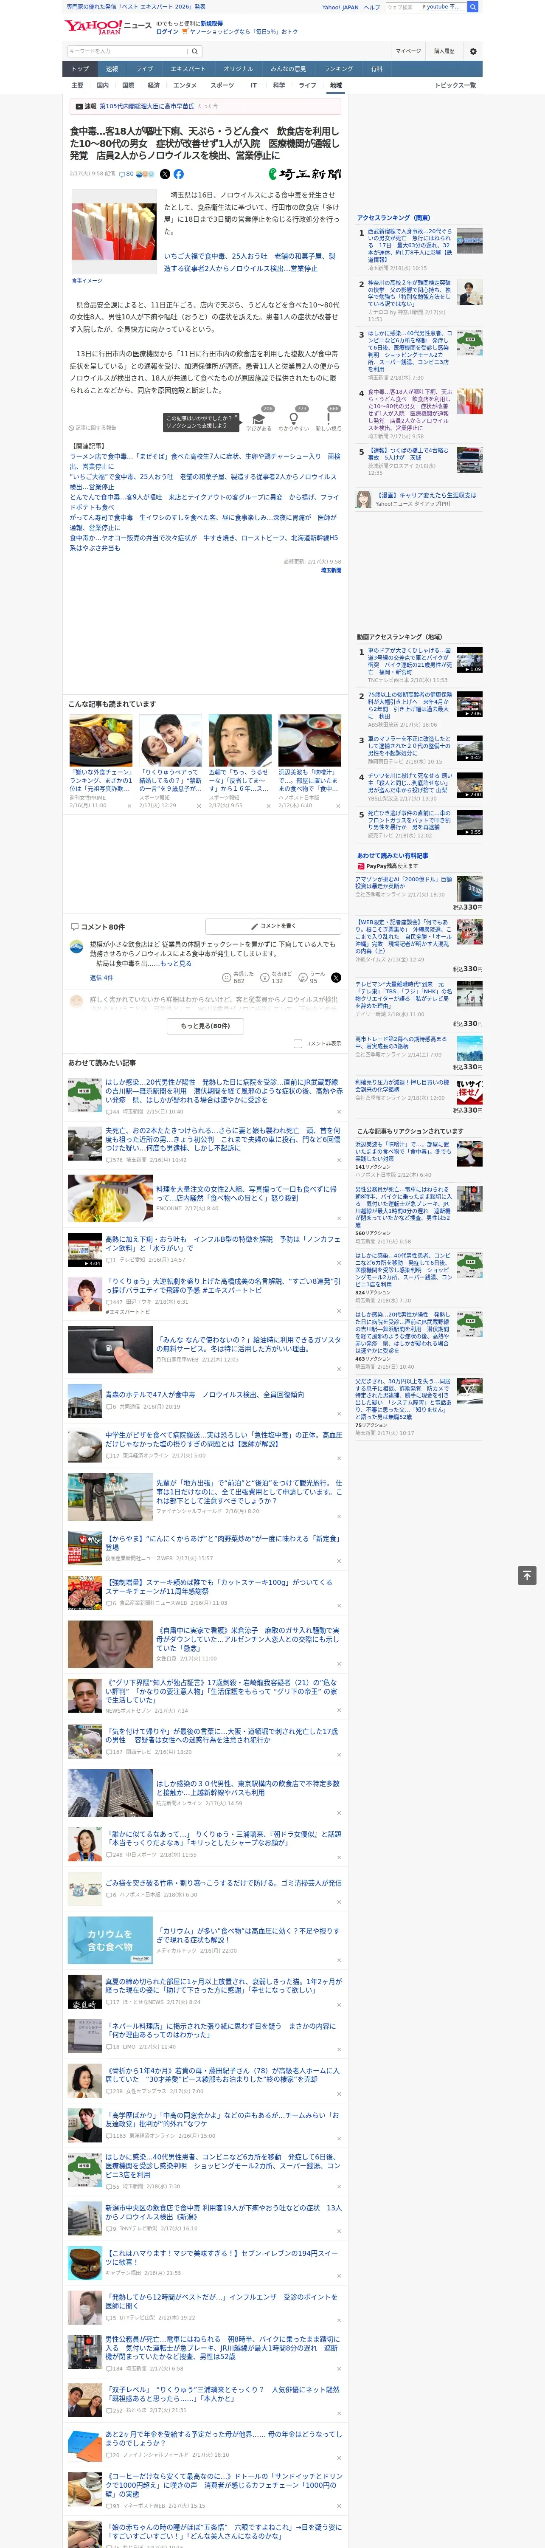Open the breaking news link 第105代内閣総理大臣に高市早苗氏
Screen dimensions: 545x2548
click(146, 106)
